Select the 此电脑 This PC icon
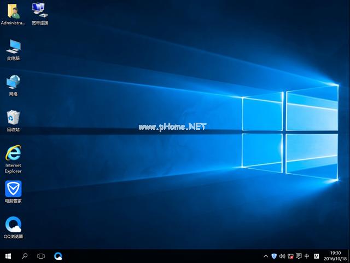This screenshot has width=350, height=263. coord(13,50)
